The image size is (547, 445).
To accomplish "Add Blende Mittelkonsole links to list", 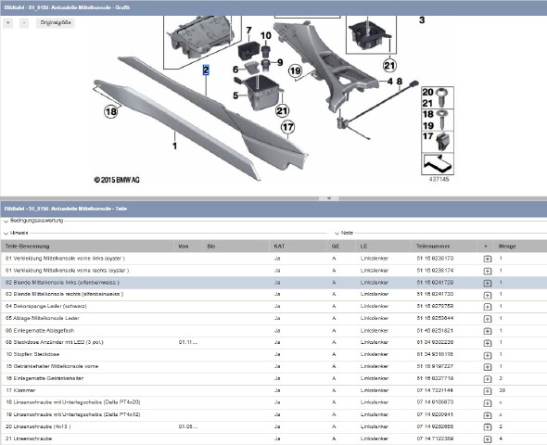I will [488, 283].
